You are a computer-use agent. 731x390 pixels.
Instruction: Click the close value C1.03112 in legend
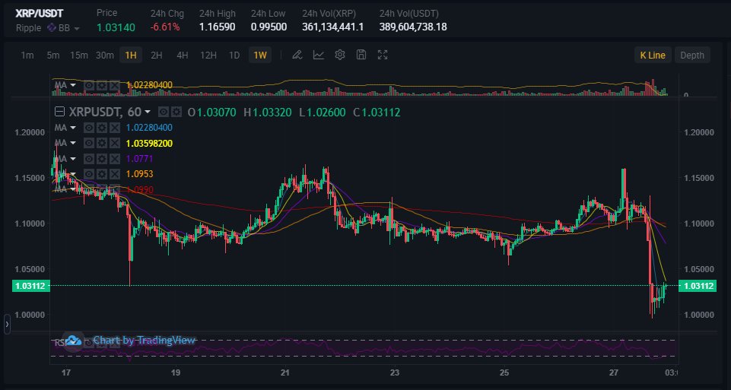click(x=377, y=113)
